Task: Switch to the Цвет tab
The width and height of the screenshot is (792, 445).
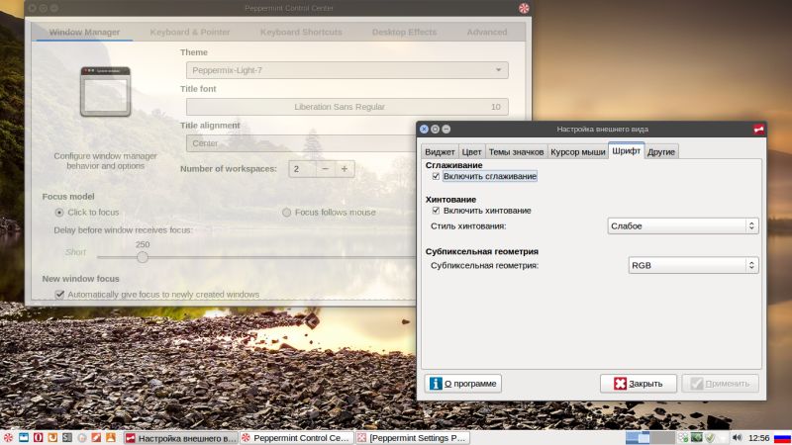Action: tap(471, 152)
